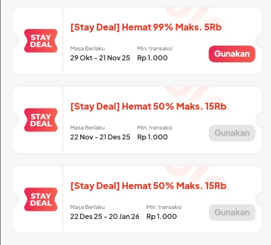Tap the Masa Berlaku label above 22 Des 25 - 20 Jan 26

click(x=87, y=207)
